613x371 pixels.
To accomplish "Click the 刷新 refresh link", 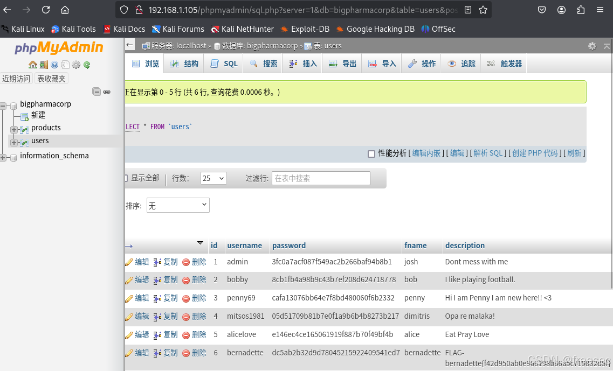I will click(574, 153).
